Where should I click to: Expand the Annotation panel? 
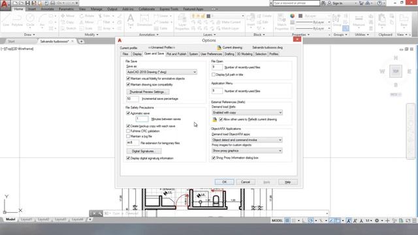pyautogui.click(x=149, y=35)
